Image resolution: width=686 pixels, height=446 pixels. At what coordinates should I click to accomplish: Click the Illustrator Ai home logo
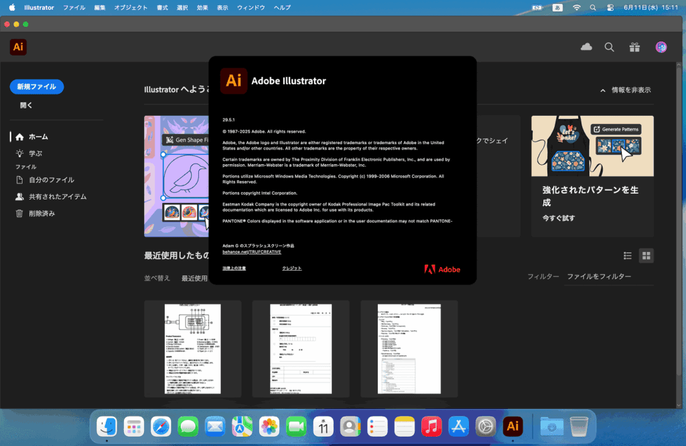pos(18,47)
